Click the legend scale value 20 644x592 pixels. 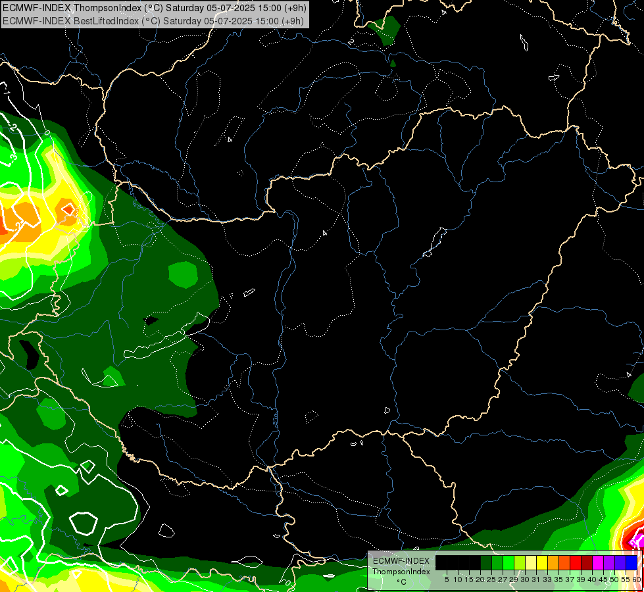click(x=480, y=580)
